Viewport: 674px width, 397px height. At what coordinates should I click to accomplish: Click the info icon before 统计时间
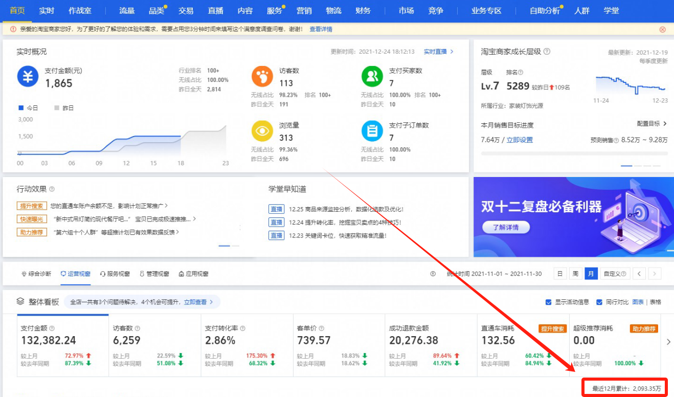pyautogui.click(x=433, y=274)
